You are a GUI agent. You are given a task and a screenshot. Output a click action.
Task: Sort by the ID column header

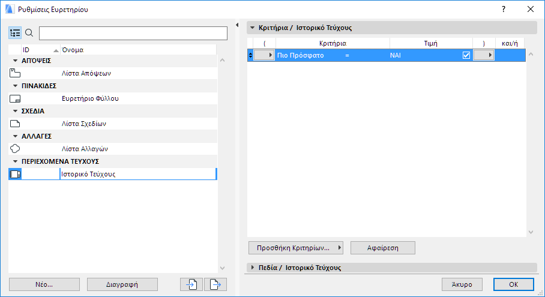(41, 50)
